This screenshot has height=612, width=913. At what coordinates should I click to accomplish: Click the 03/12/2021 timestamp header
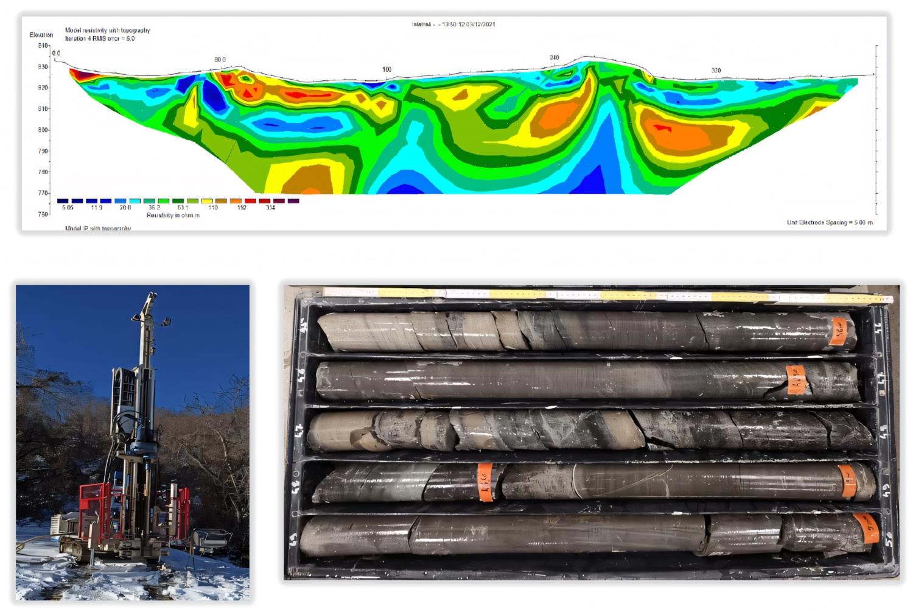[453, 24]
